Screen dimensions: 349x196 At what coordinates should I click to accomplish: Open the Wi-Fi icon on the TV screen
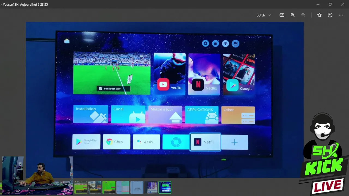(x=225, y=43)
